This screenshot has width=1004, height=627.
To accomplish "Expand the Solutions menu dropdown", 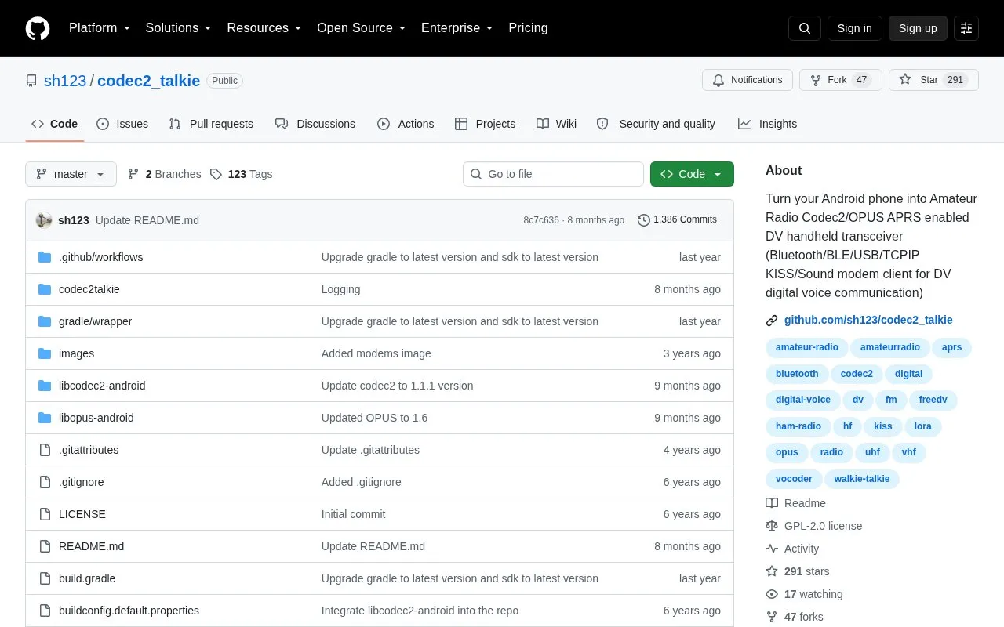I will click(x=178, y=28).
